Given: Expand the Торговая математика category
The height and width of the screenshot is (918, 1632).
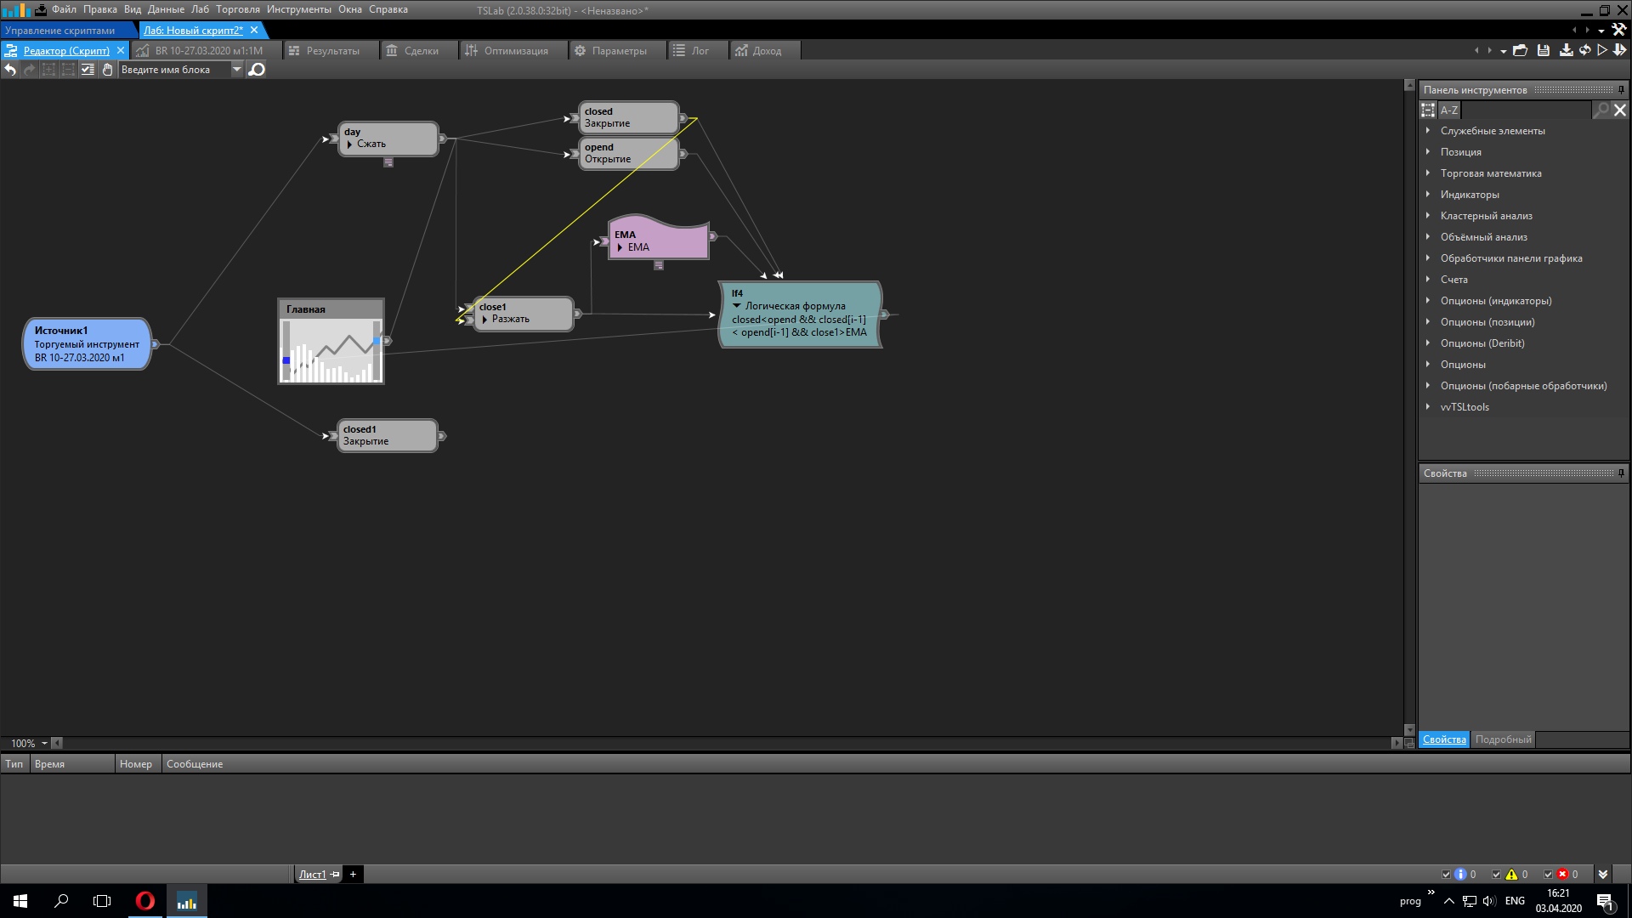Looking at the screenshot, I should coord(1428,173).
